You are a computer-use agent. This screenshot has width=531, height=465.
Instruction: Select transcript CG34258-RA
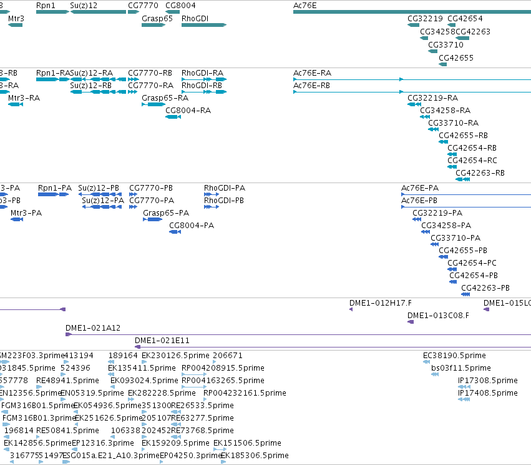pyautogui.click(x=446, y=111)
